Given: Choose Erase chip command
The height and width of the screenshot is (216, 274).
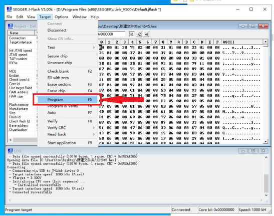Looking at the screenshot, I should pos(68,91).
